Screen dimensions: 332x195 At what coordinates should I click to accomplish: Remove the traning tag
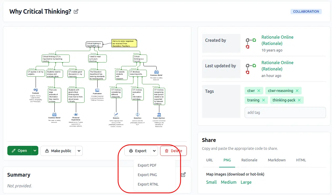coord(264,100)
